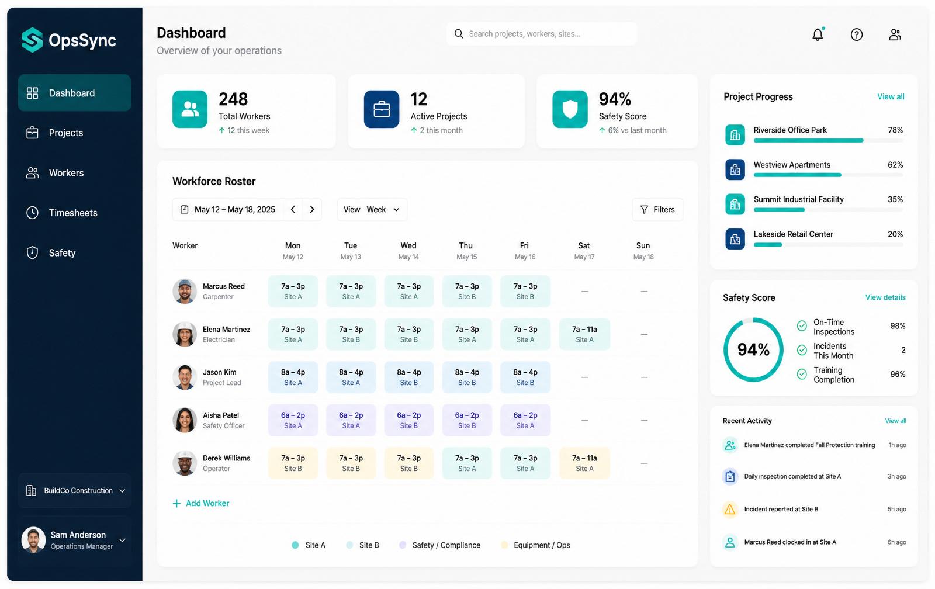Image resolution: width=935 pixels, height=589 pixels.
Task: Click Add Worker
Action: pos(201,503)
